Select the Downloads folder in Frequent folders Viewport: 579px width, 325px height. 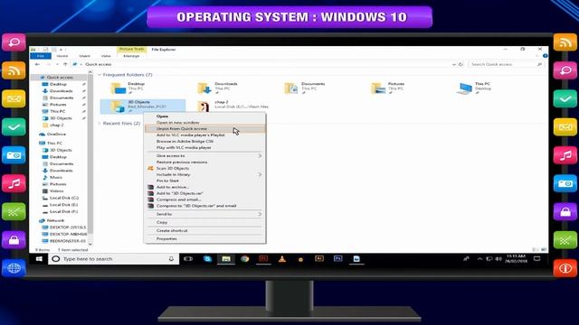point(218,88)
